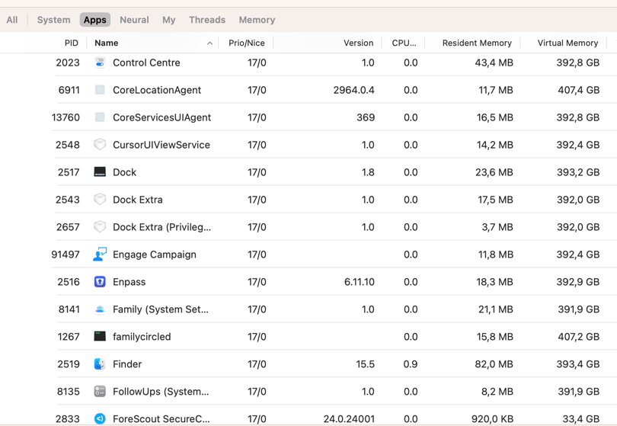
Task: Click the Dock process icon
Action: [100, 172]
